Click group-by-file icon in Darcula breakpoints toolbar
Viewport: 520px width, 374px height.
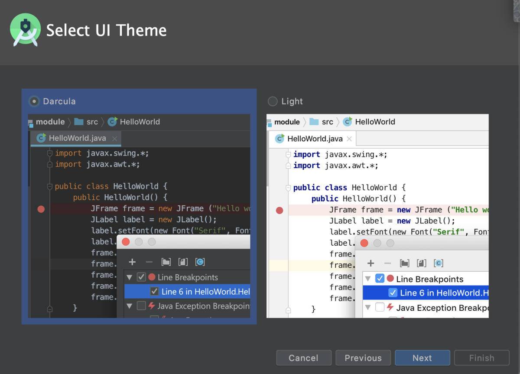click(x=183, y=262)
